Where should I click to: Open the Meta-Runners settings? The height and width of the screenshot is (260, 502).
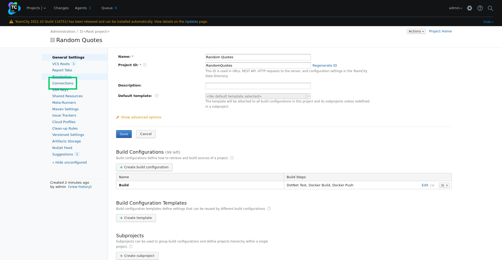point(64,103)
